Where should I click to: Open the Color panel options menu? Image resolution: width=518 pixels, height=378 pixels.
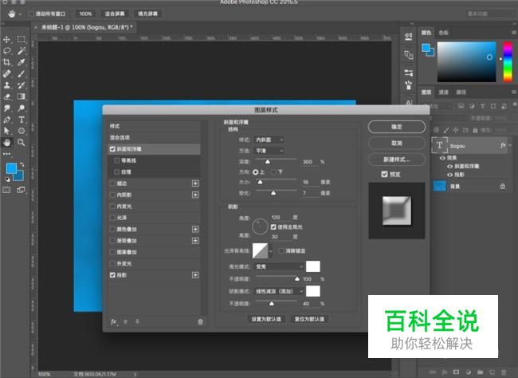(x=514, y=33)
